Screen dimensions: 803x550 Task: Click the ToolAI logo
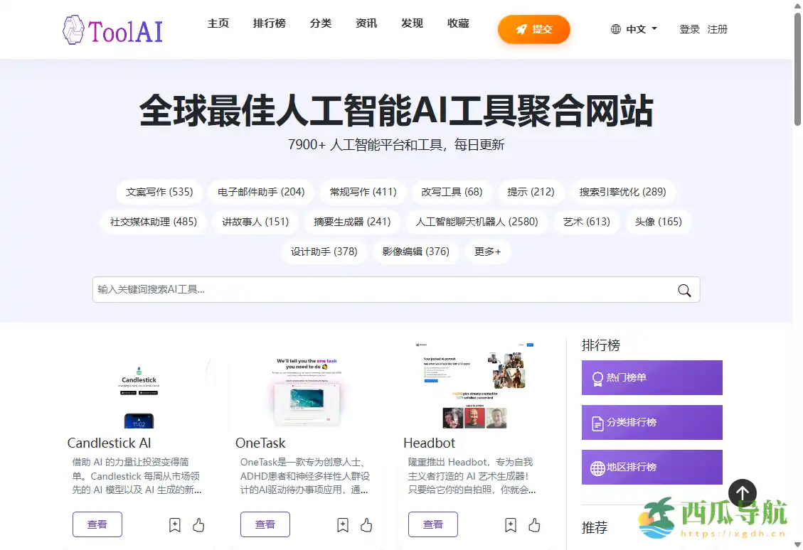112,30
